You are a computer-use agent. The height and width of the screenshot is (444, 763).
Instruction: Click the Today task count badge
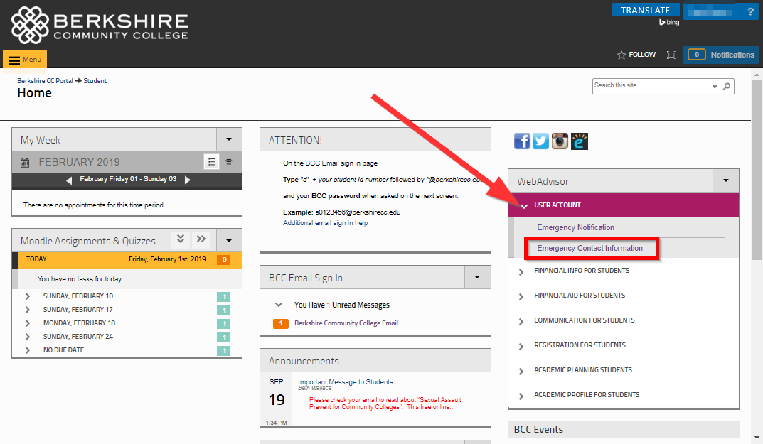(x=224, y=260)
